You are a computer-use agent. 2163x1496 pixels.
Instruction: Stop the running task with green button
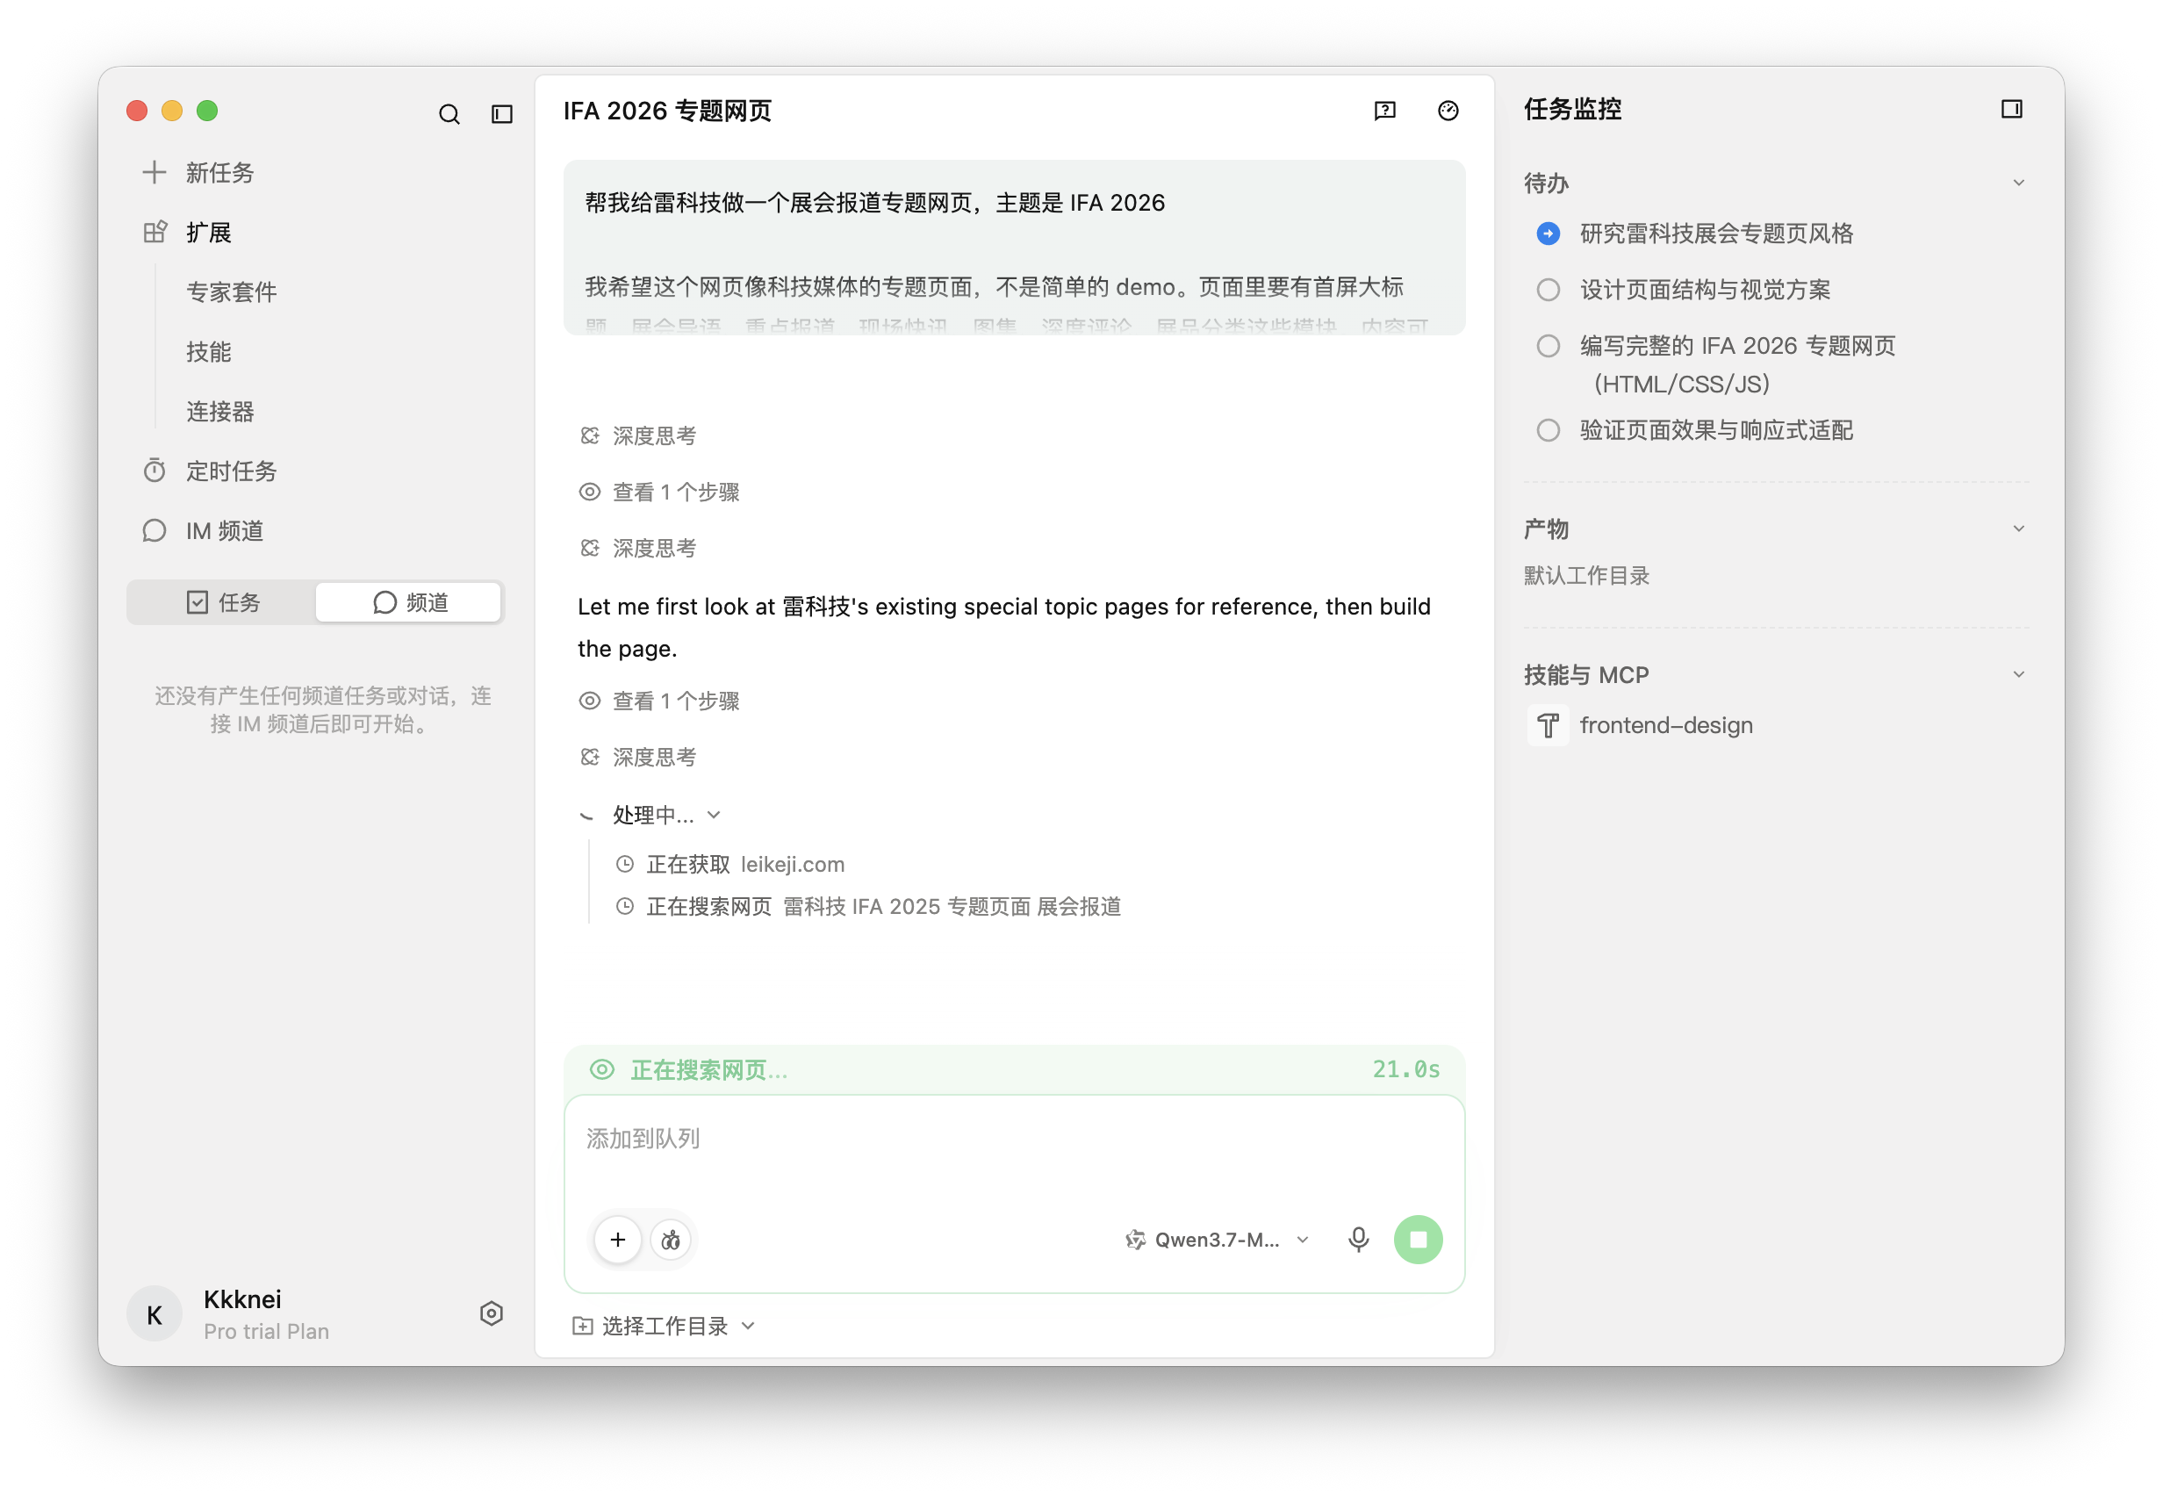1418,1241
